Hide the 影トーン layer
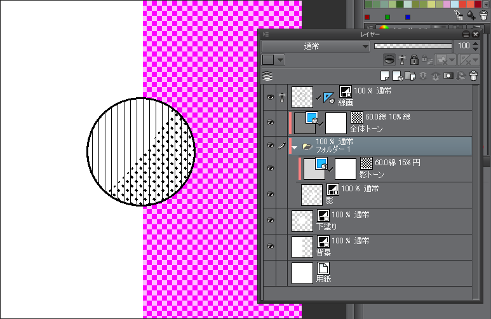This screenshot has width=491, height=319. [269, 168]
